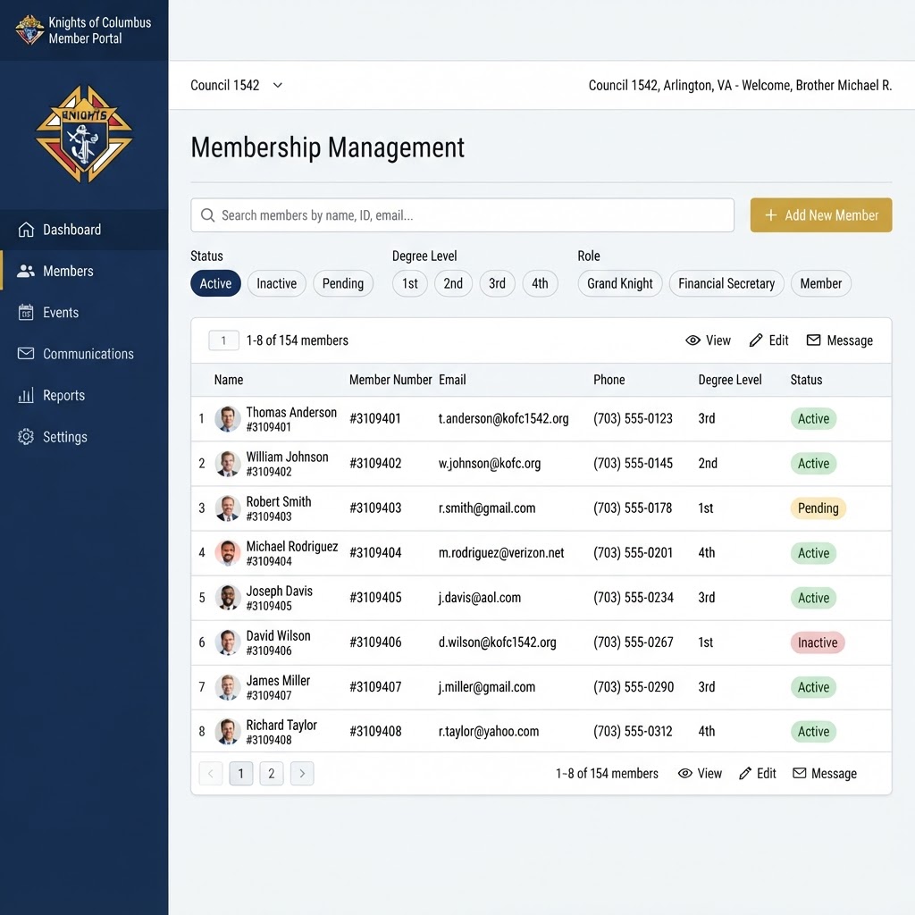Click email r.taylor@yahoo.com
This screenshot has height=915, width=915.
tap(489, 731)
